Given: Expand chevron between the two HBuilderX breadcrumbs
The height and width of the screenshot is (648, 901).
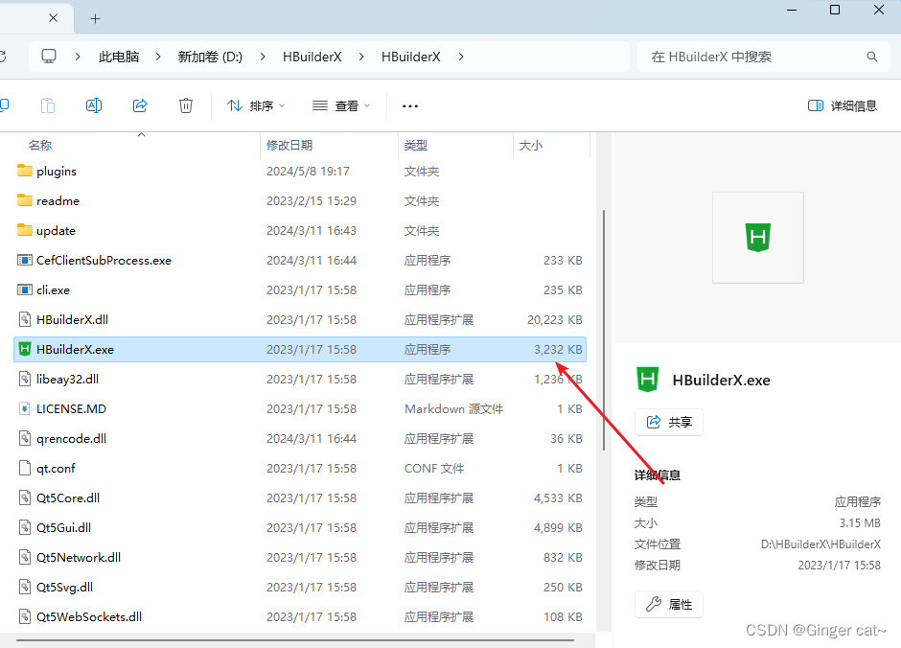Looking at the screenshot, I should pyautogui.click(x=361, y=57).
